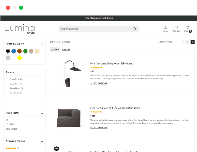Switch to grid view layout icon

click(187, 42)
